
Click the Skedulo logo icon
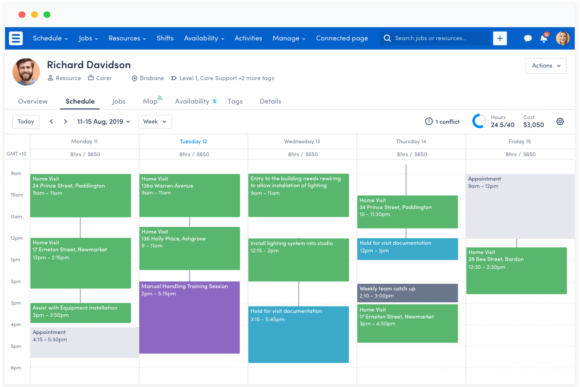coord(16,38)
